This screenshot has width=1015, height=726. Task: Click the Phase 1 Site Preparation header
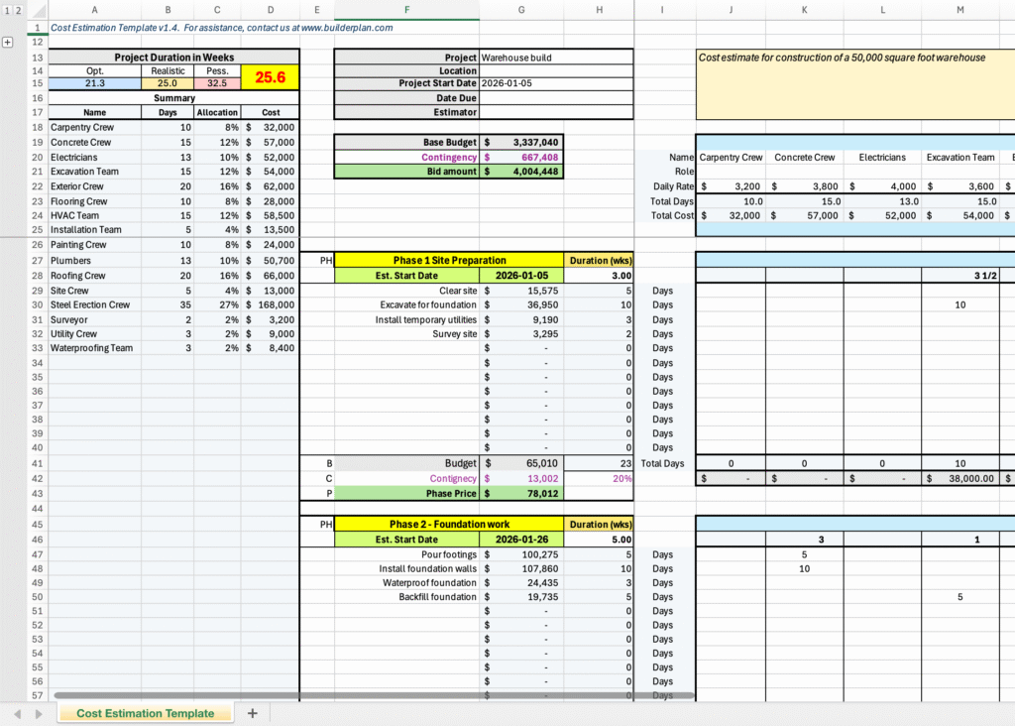point(449,261)
